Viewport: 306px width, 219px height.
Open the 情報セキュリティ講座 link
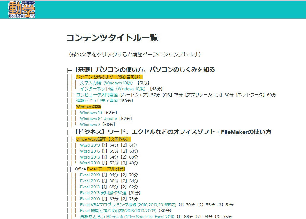(97, 101)
